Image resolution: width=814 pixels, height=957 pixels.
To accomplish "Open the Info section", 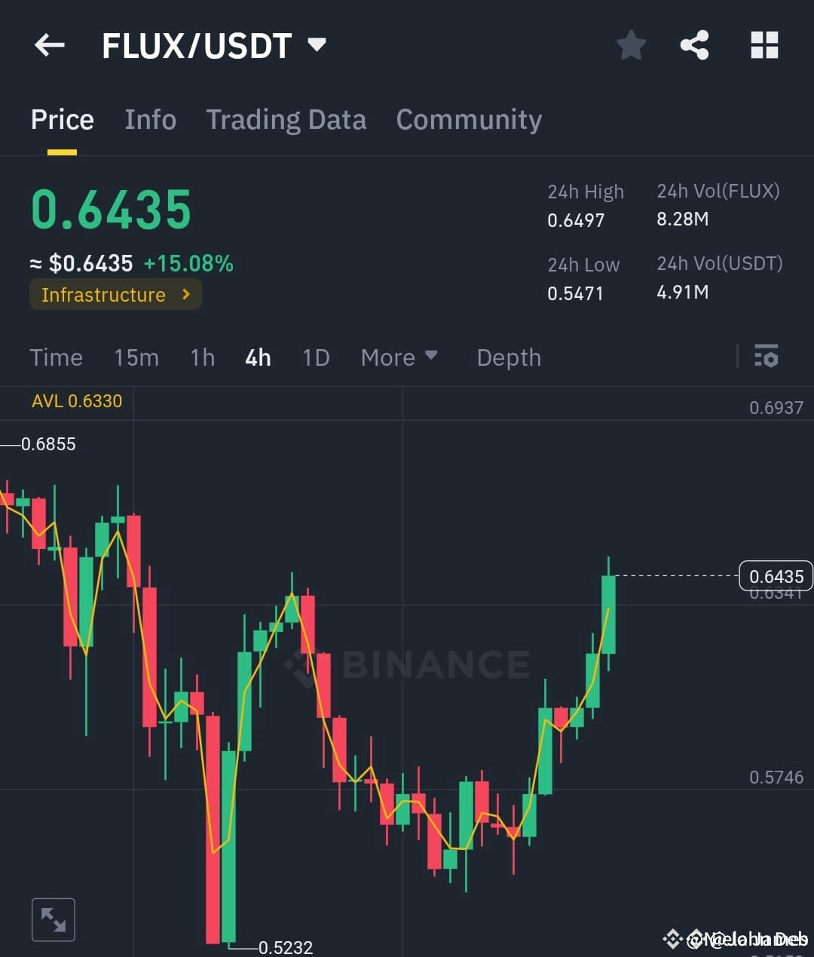I will [x=150, y=119].
